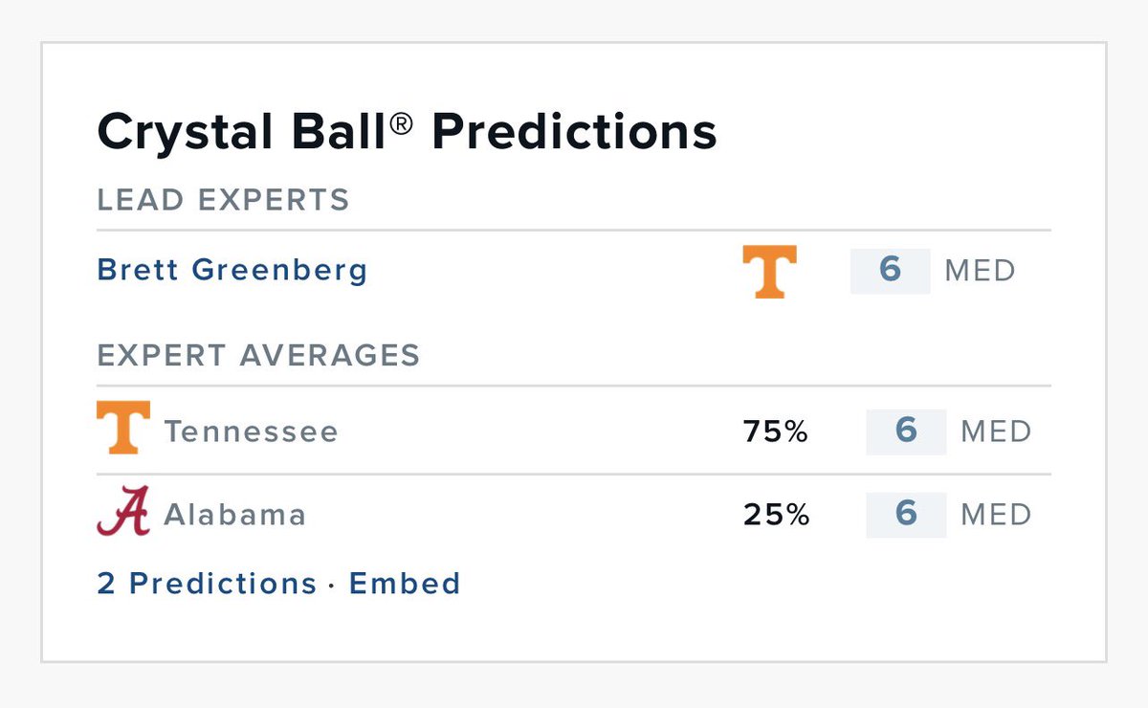This screenshot has width=1148, height=708.
Task: Open Brett Greenberg's expert profile link
Action: tap(232, 271)
